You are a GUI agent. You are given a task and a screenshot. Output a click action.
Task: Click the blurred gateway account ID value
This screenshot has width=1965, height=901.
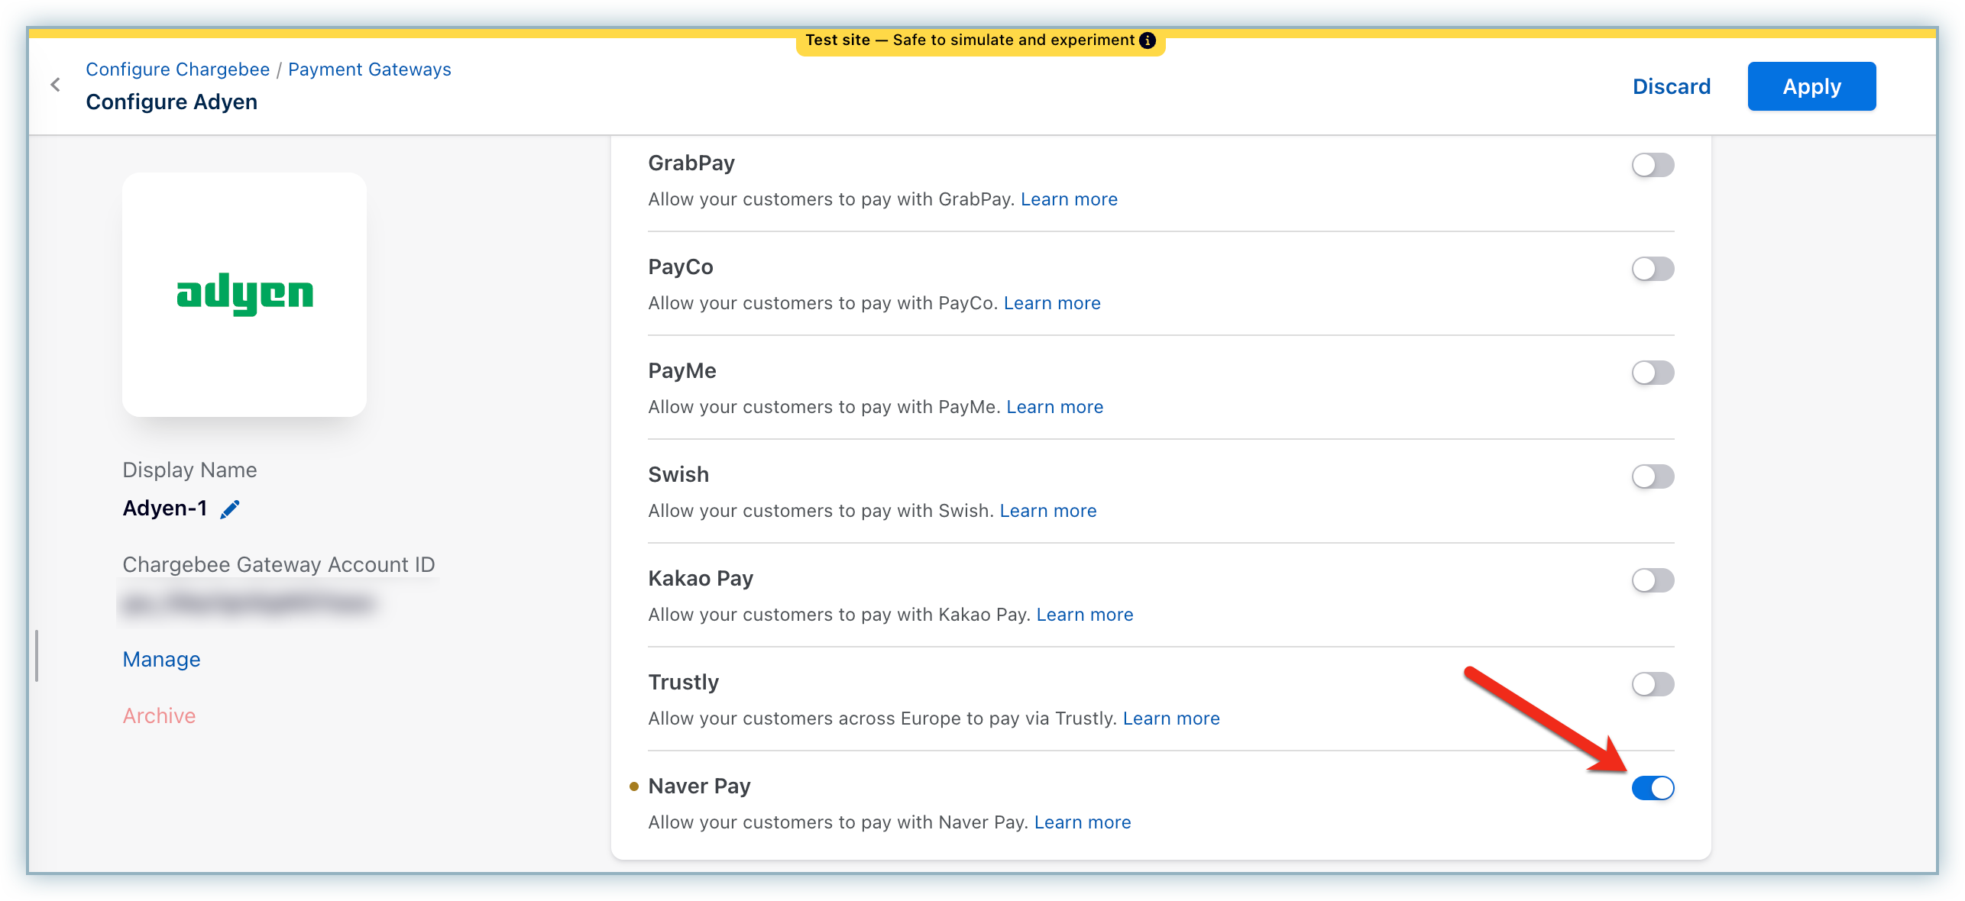point(249,603)
